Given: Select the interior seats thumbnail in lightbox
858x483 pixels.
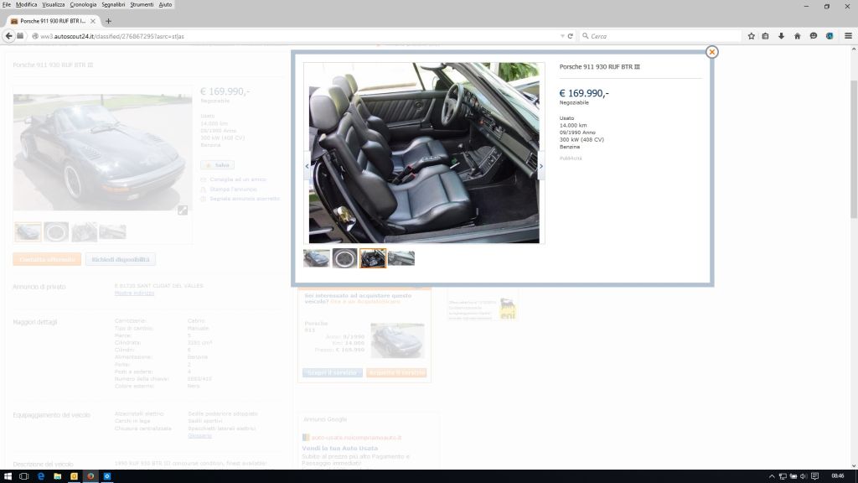Looking at the screenshot, I should point(373,258).
